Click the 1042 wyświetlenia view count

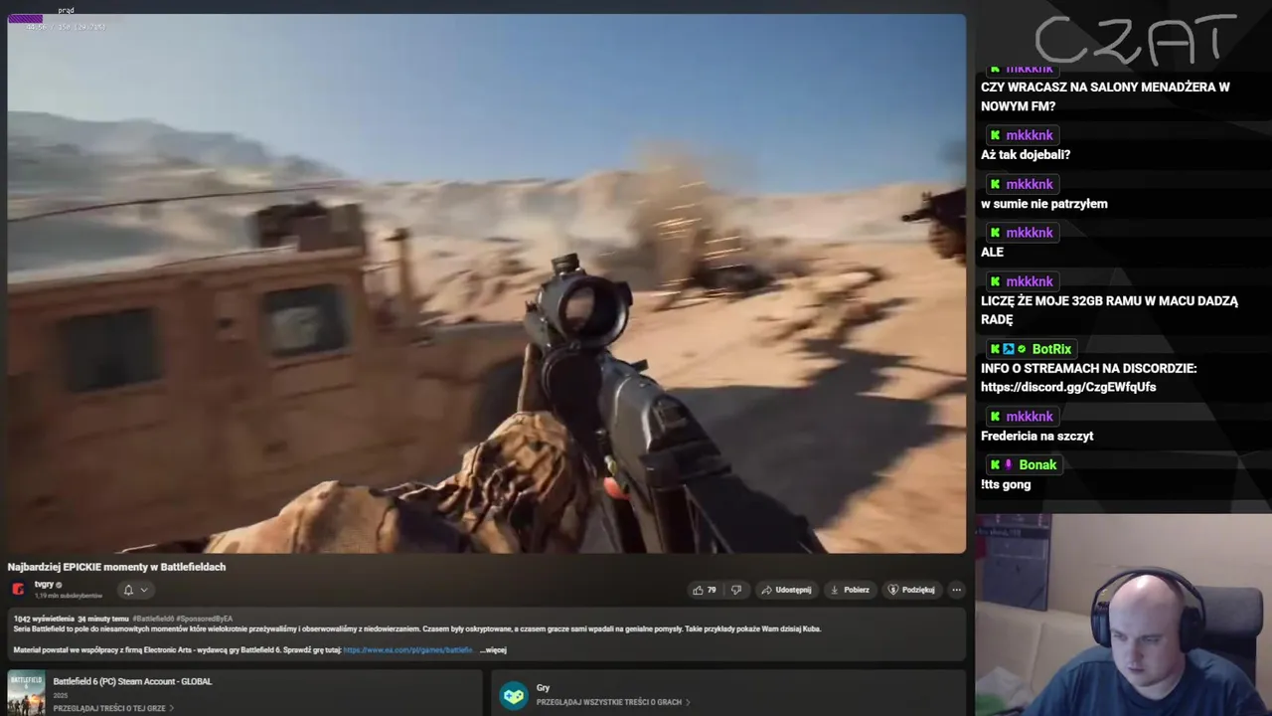[44, 619]
